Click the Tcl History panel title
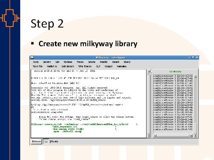The image size is (214, 160). 175,72
